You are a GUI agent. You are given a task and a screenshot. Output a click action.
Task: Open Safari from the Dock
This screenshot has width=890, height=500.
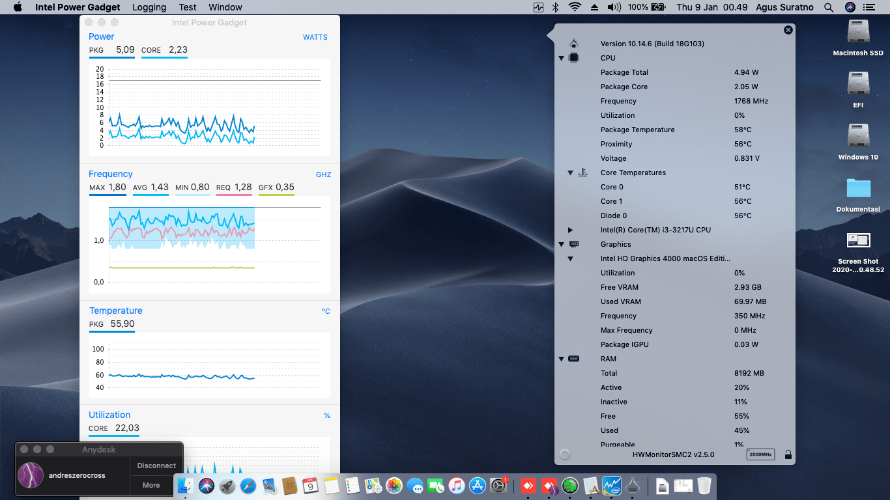pos(248,486)
